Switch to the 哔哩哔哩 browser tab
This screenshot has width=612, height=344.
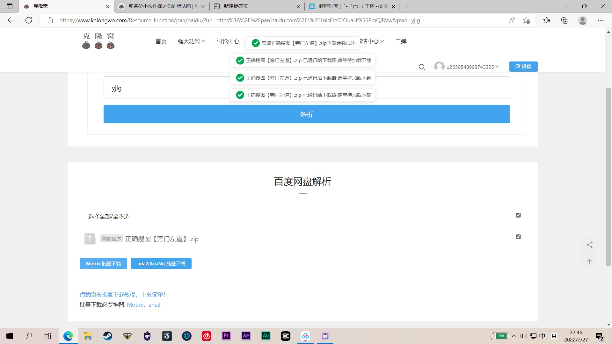tap(351, 6)
